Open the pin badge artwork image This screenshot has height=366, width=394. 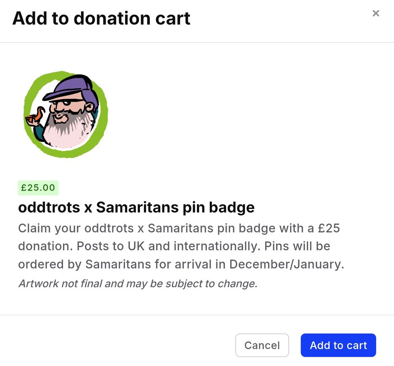pos(66,114)
